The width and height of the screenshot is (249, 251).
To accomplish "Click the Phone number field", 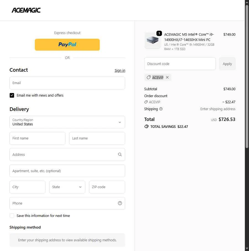I will pos(67,203).
